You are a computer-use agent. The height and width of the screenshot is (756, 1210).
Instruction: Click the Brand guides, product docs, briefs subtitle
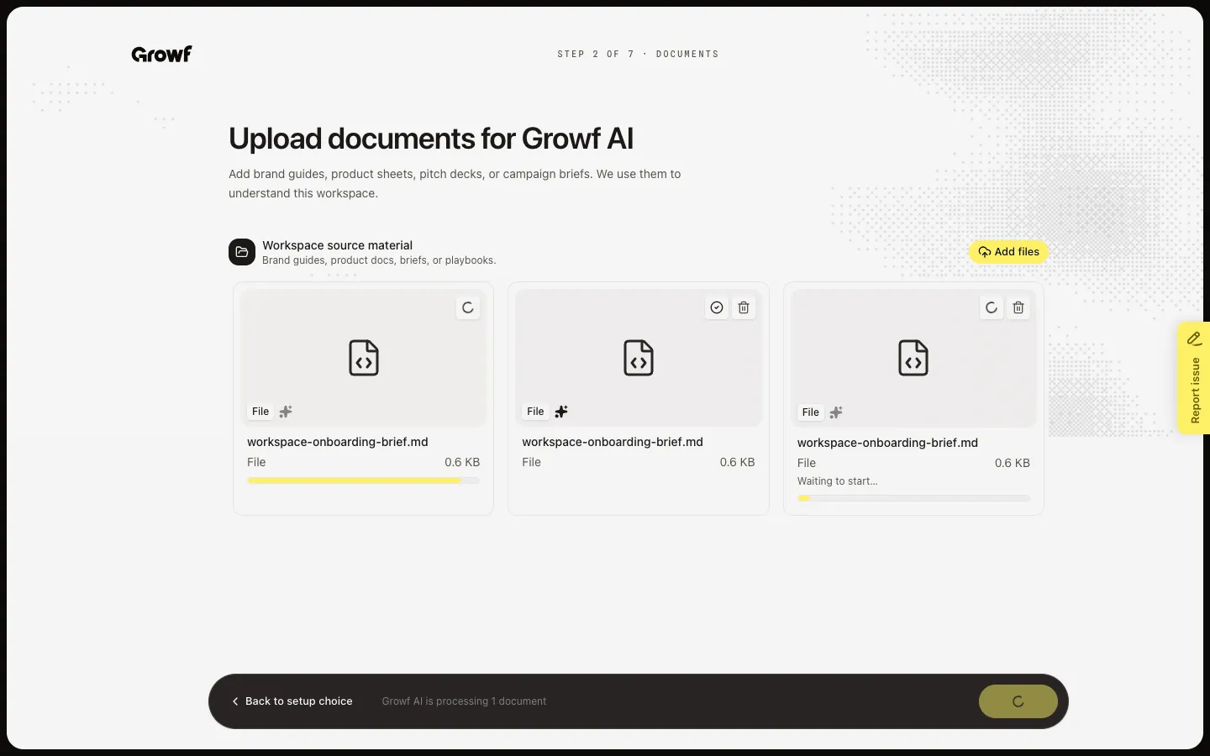[379, 260]
